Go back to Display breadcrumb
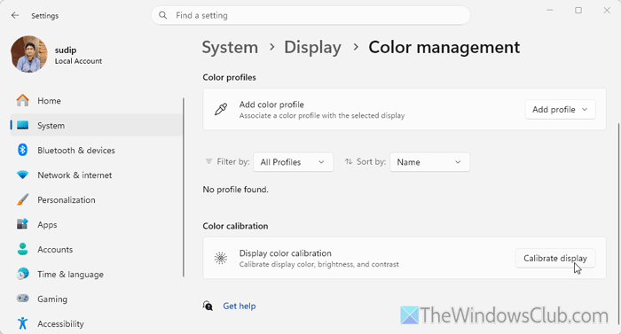 click(312, 48)
